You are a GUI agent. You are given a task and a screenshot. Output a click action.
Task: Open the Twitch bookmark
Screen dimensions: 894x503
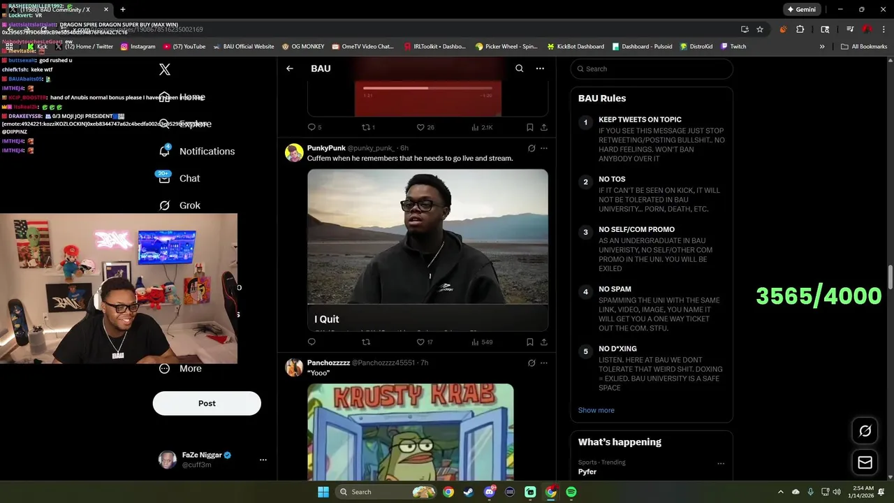click(733, 46)
